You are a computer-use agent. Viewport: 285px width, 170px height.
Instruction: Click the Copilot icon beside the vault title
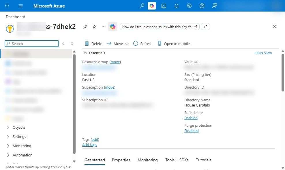(x=113, y=27)
